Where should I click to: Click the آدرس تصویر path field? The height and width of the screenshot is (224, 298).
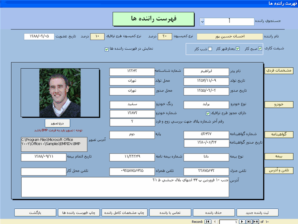tap(54, 144)
